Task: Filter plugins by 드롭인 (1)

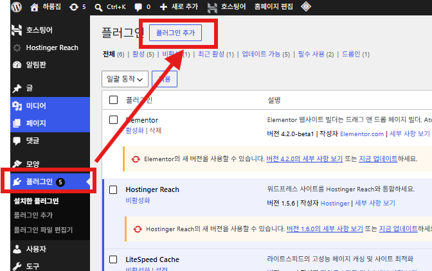Action: coord(355,54)
